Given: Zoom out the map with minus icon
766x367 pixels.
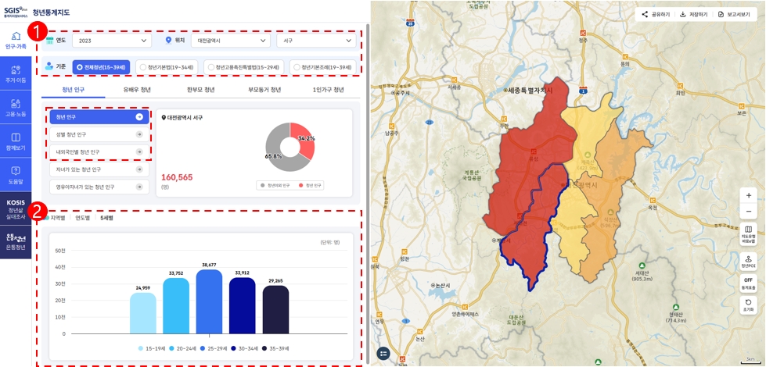Looking at the screenshot, I should [748, 211].
